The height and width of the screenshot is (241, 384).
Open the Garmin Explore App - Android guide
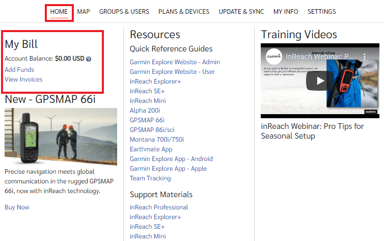(171, 158)
